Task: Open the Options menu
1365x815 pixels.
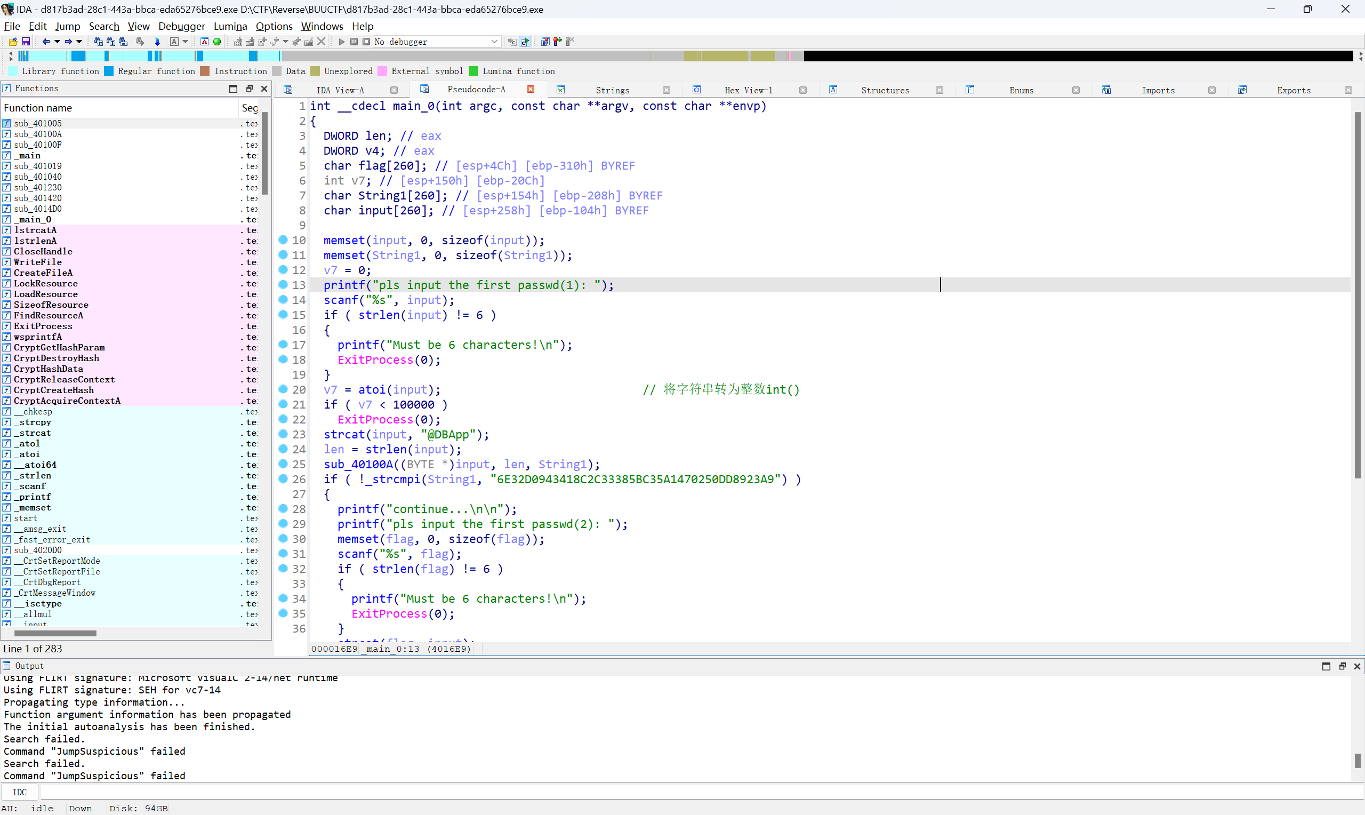Action: [x=274, y=26]
